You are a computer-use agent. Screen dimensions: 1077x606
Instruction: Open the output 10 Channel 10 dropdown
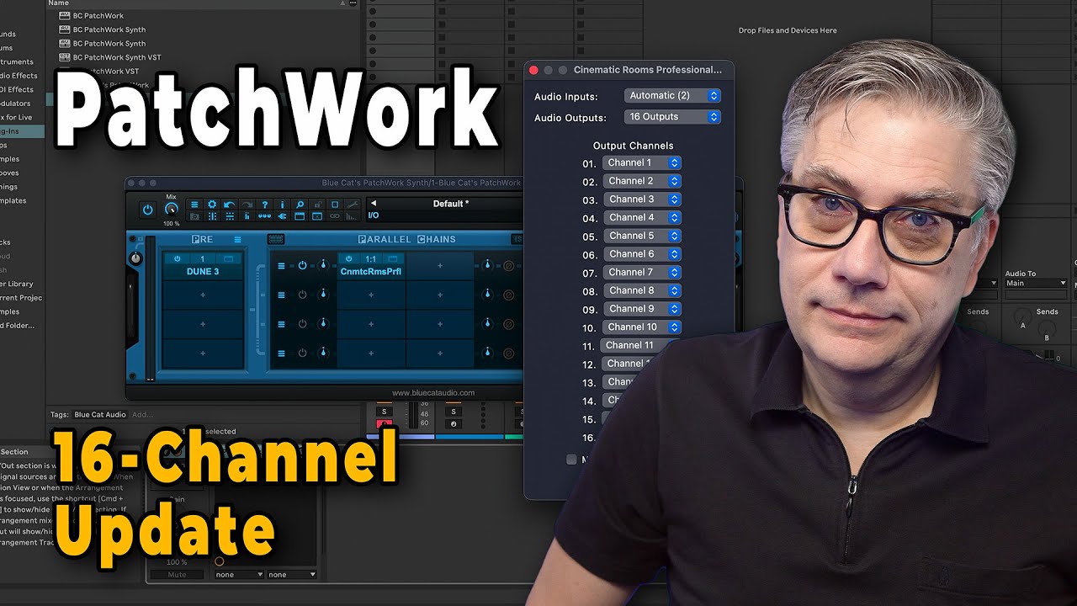(x=641, y=327)
